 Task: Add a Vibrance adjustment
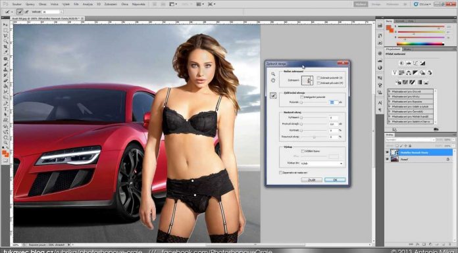(x=395, y=73)
